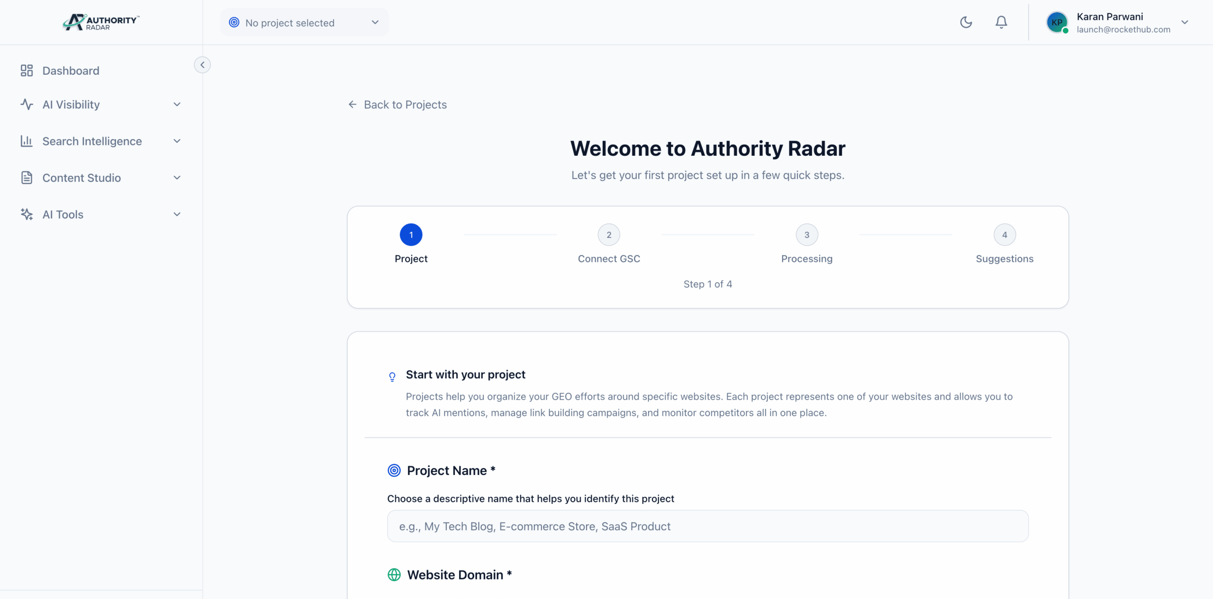Click the Karan Parwani user name
The height and width of the screenshot is (599, 1213).
[x=1110, y=17]
